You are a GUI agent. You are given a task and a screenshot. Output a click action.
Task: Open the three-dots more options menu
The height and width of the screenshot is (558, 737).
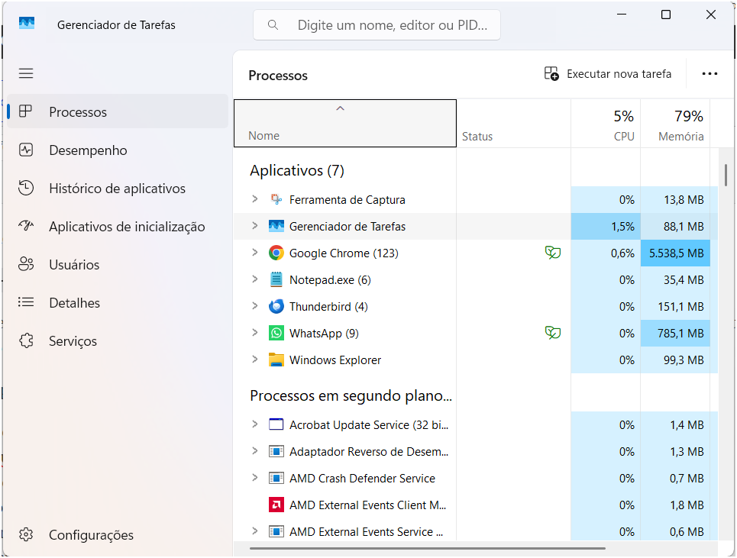[710, 74]
